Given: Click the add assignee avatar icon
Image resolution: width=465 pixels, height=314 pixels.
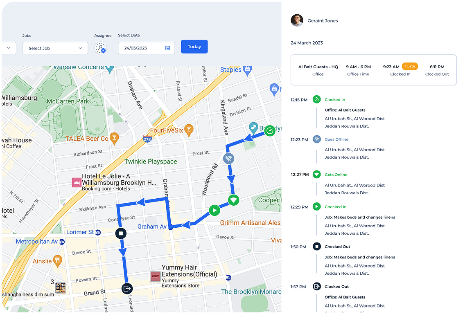Looking at the screenshot, I should (101, 48).
